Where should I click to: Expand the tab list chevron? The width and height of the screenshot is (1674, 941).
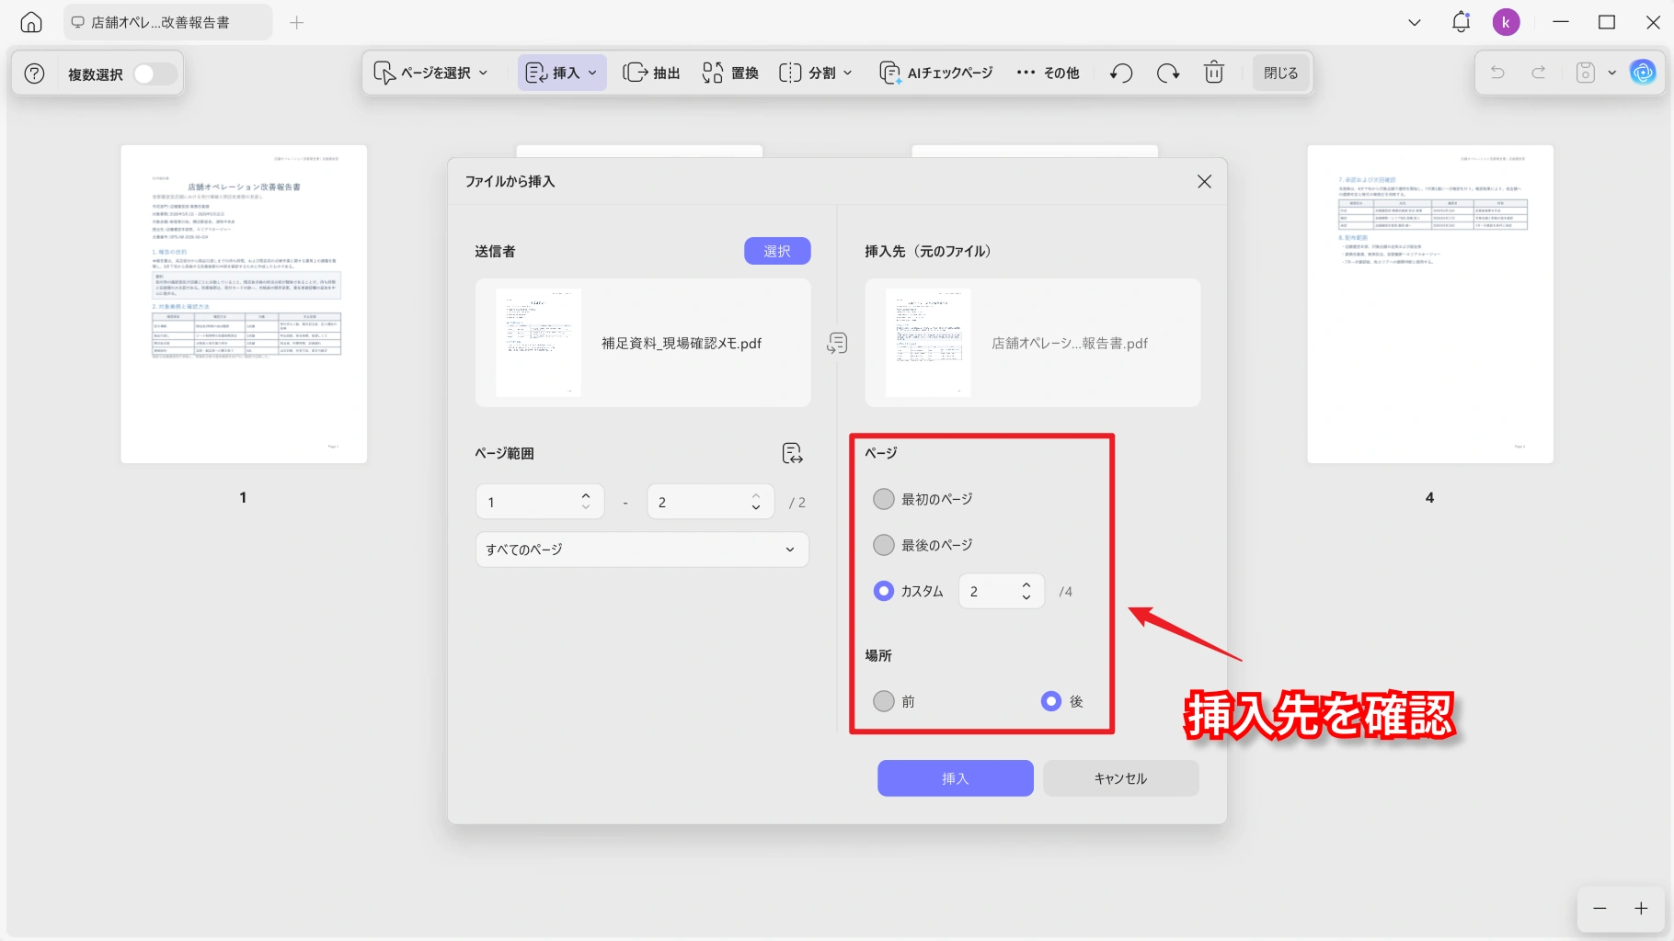1415,22
